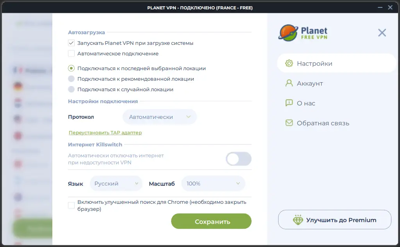Uncheck Запускать Planet VPN при загрузке системы
The width and height of the screenshot is (400, 247).
click(71, 43)
